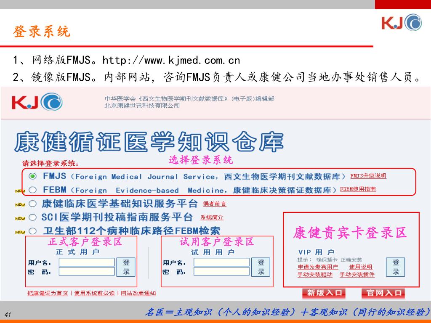Viewport: 431px width, 323px height.
Task: Open the 系统简介 link
Action: click(x=212, y=217)
